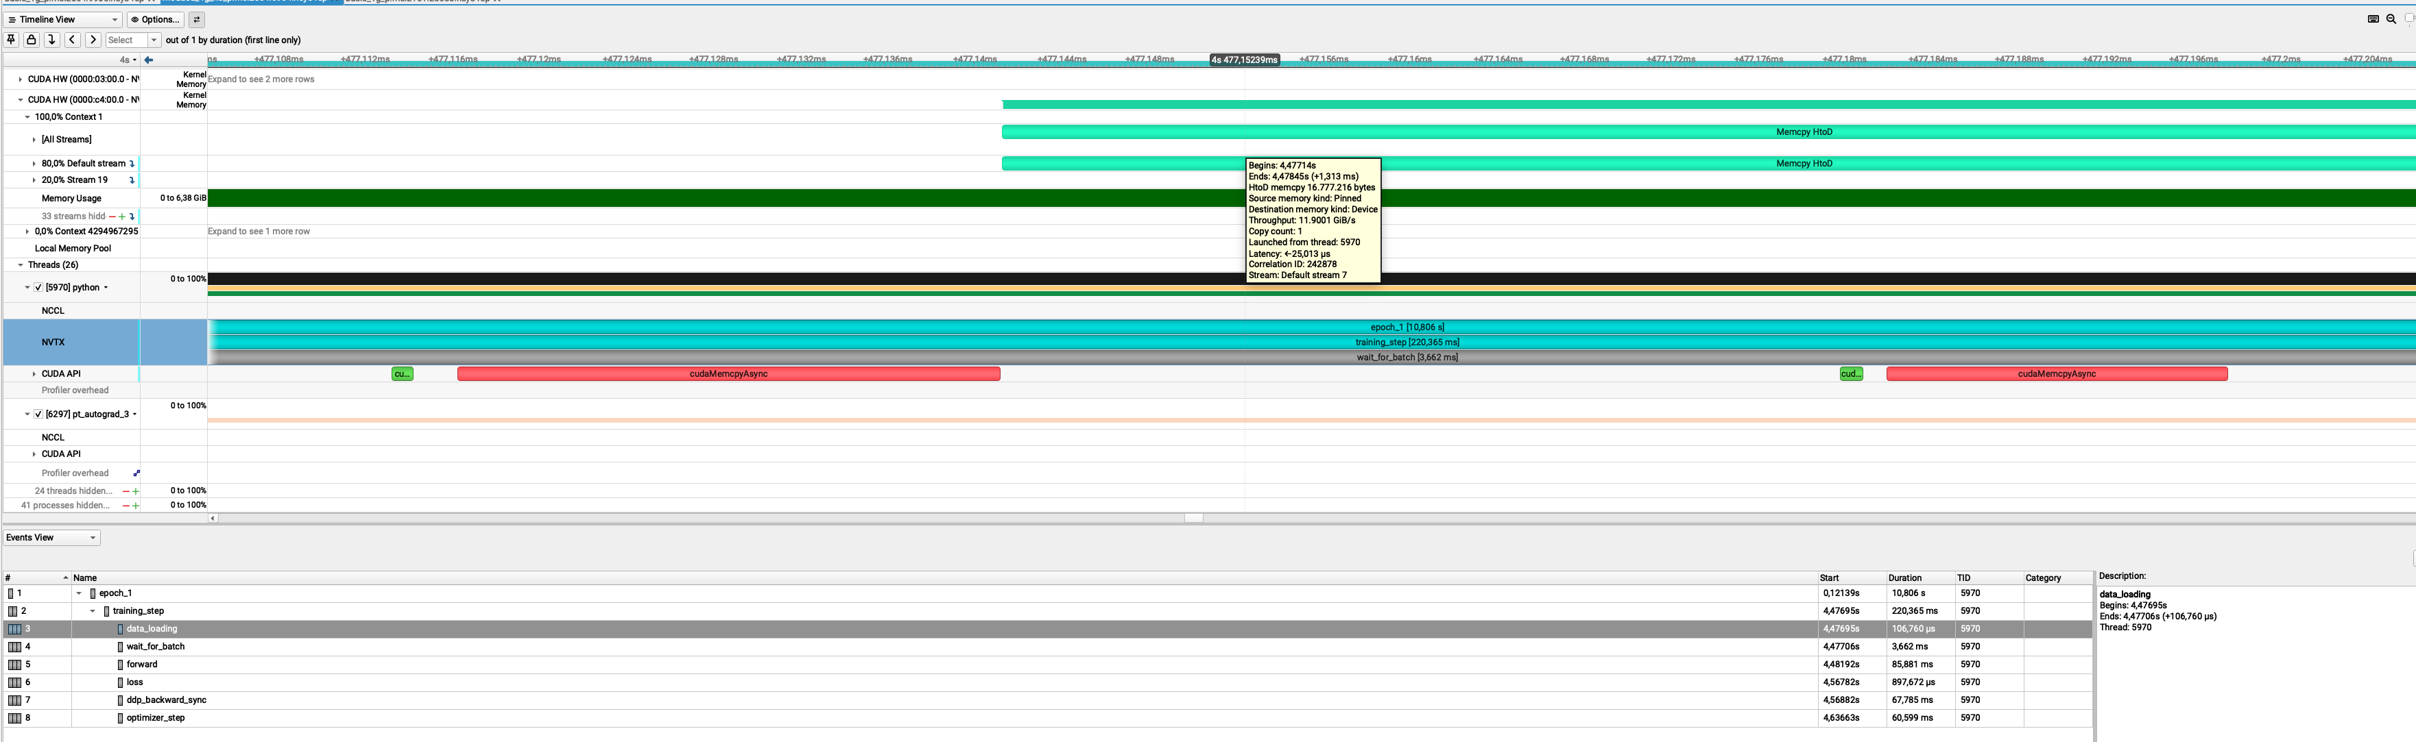Click the next event arrow button
2416x742 pixels.
pyautogui.click(x=93, y=39)
